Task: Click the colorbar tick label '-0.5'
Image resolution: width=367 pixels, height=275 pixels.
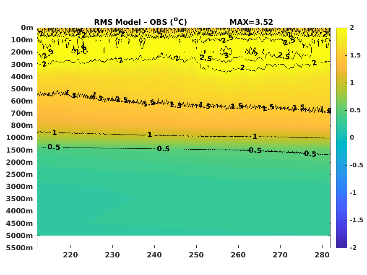Action: [357, 165]
